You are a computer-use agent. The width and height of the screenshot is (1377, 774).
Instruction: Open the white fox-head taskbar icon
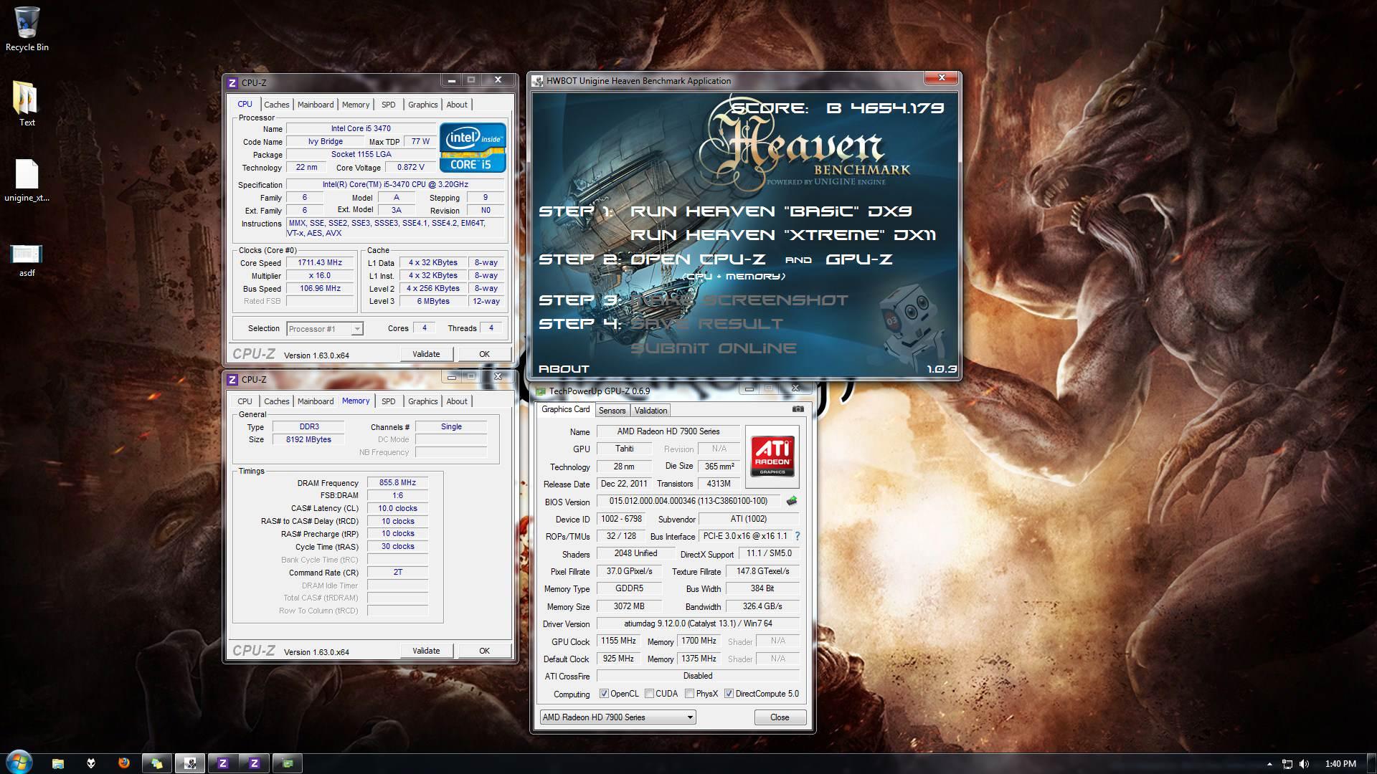click(x=91, y=763)
